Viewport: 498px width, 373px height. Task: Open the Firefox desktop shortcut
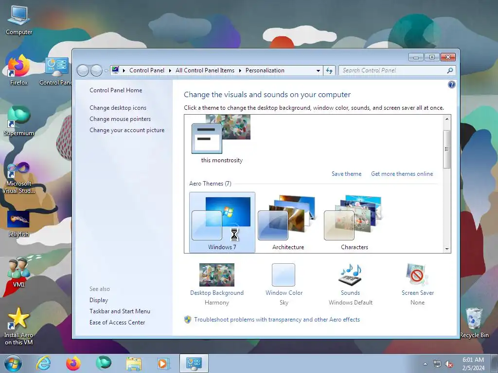point(19,70)
